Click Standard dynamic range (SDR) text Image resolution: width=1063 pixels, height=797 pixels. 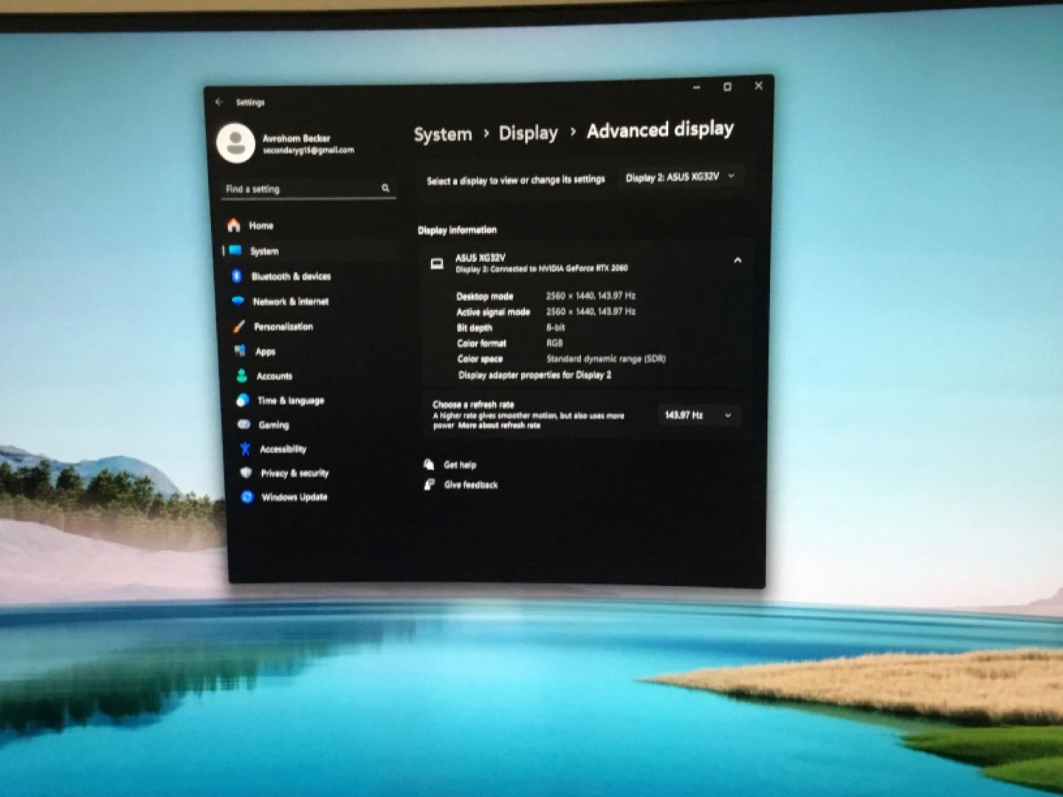[x=606, y=359]
